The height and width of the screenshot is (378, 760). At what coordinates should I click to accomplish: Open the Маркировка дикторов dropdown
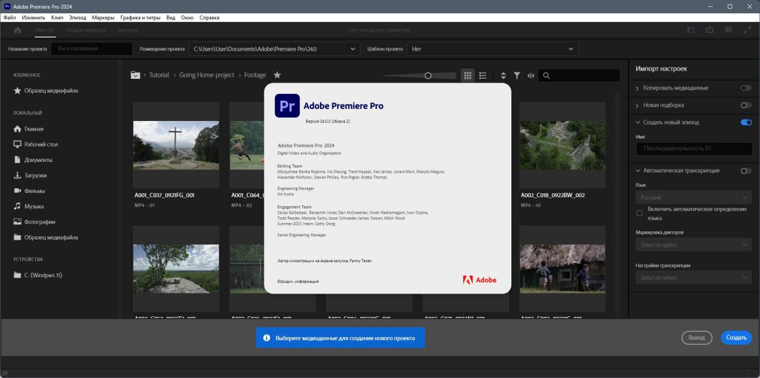[x=693, y=244]
